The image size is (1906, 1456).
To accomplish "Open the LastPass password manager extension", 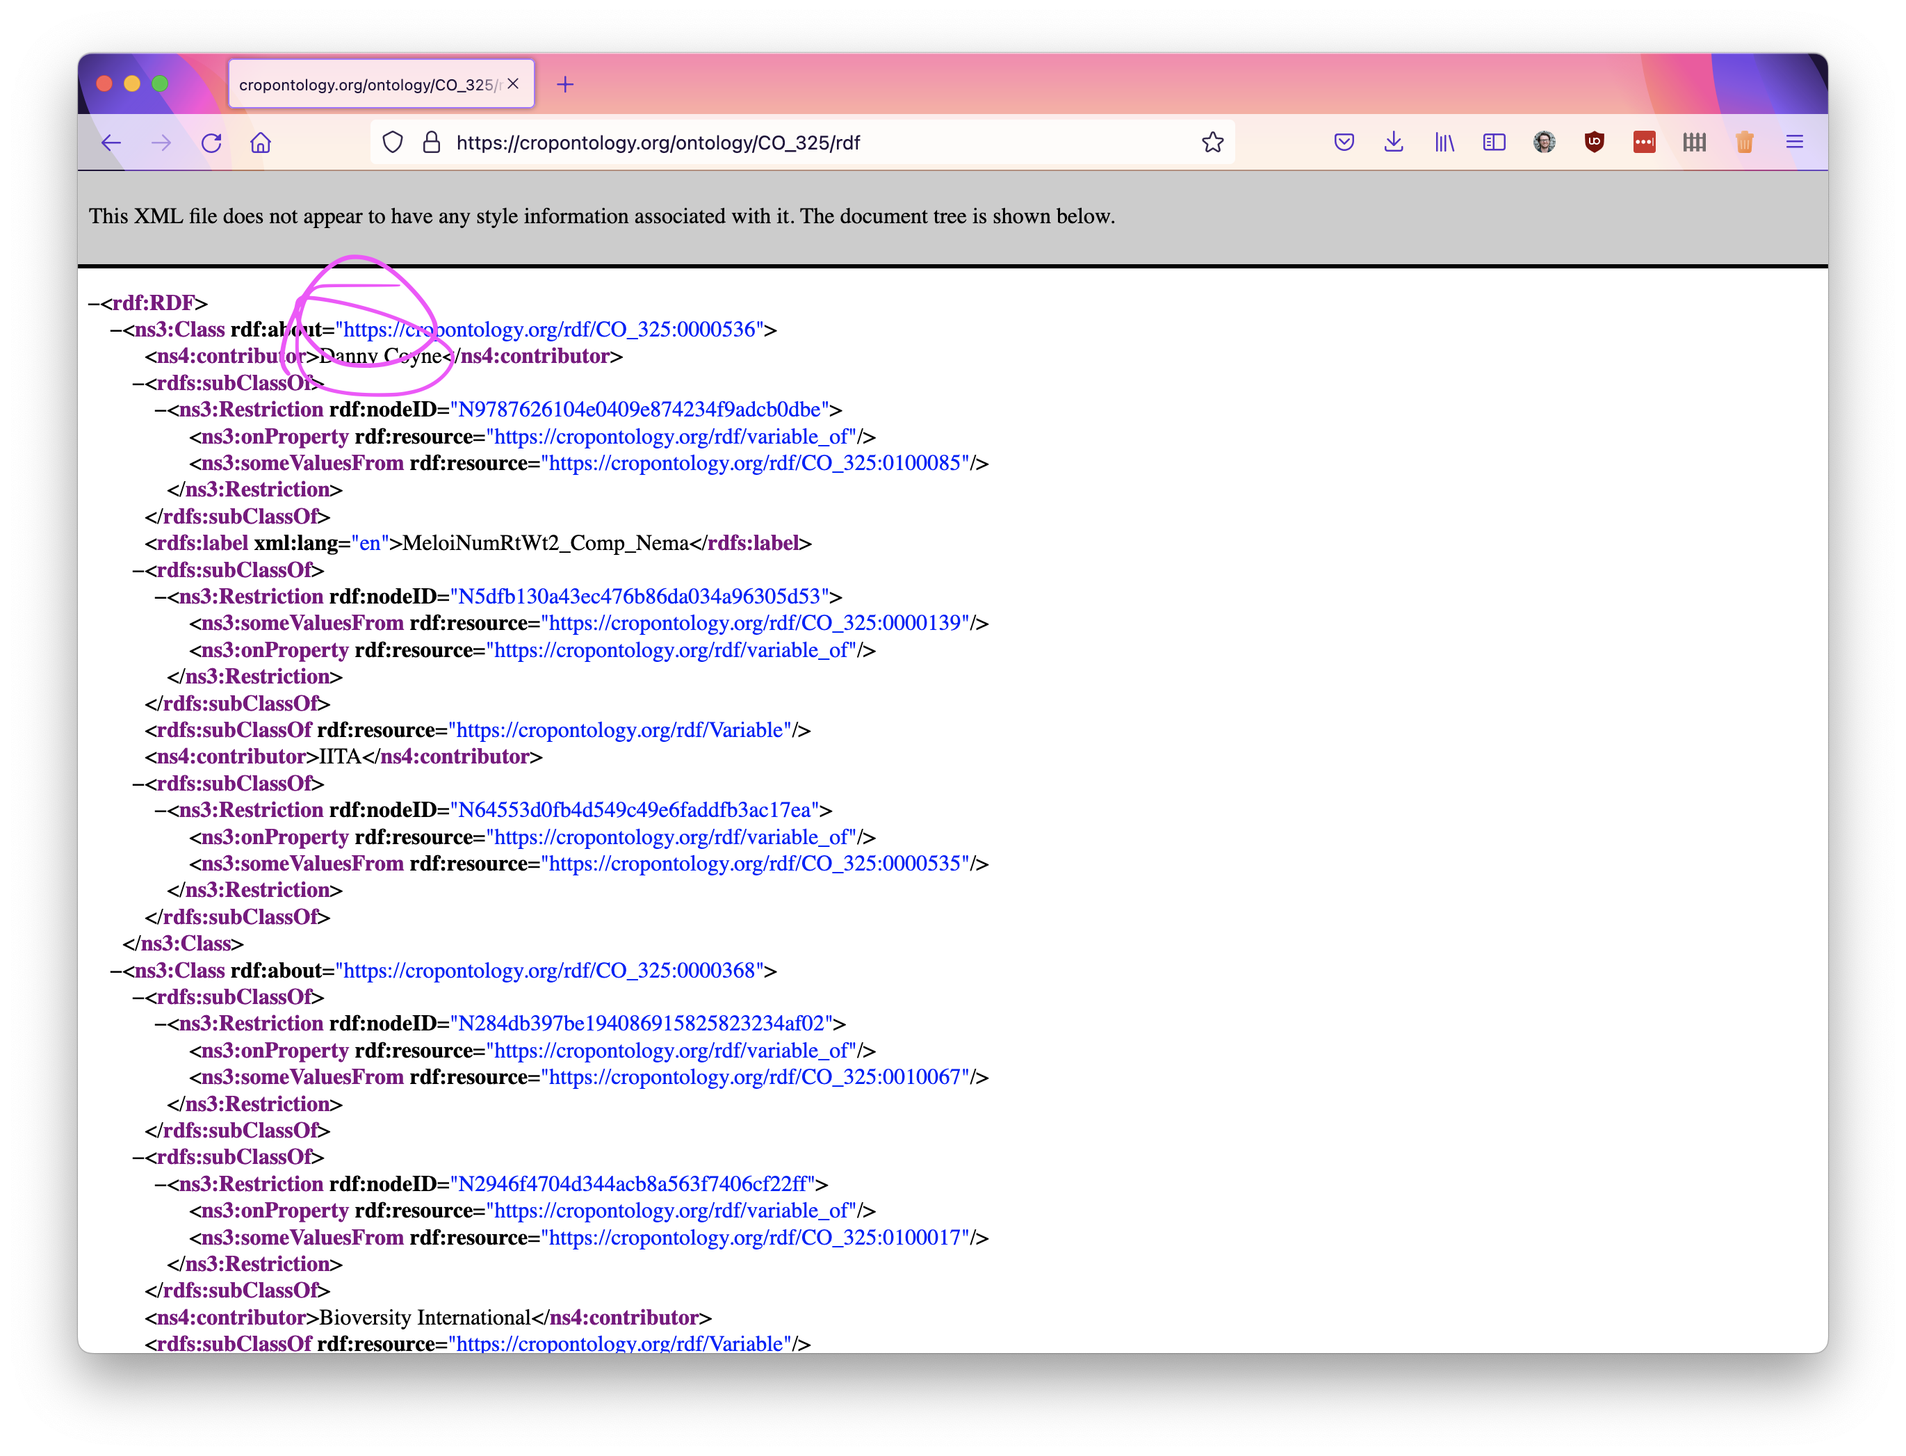I will 1645,142.
